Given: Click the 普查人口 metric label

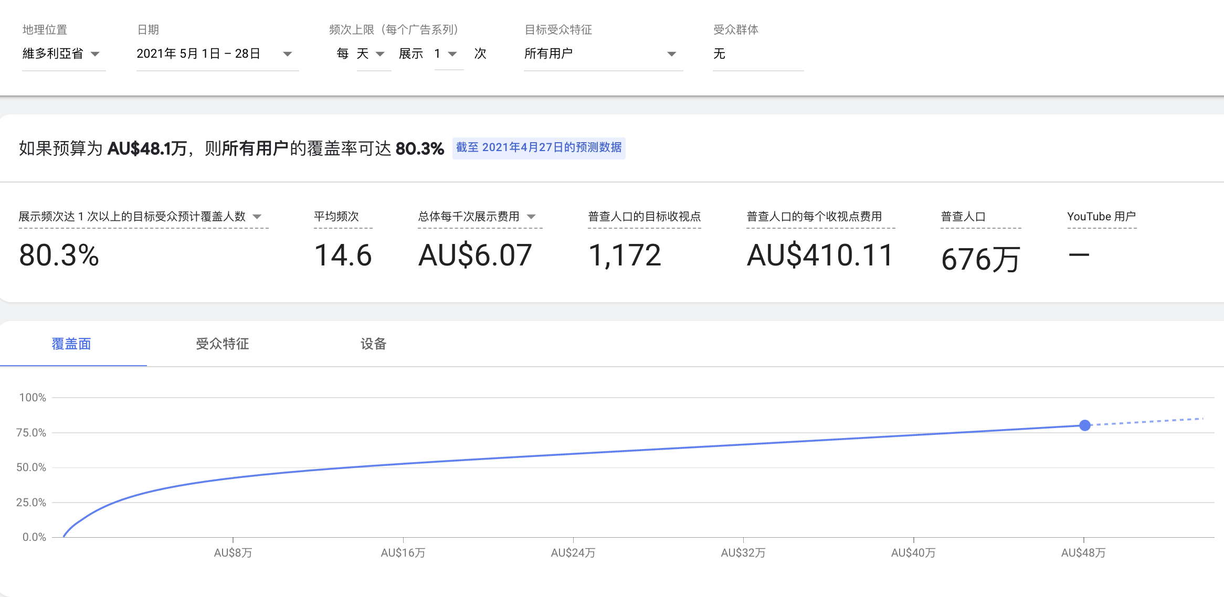Looking at the screenshot, I should 963,217.
